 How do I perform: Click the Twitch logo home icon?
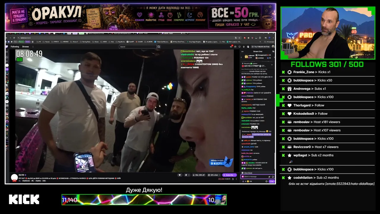(x=7, y=47)
